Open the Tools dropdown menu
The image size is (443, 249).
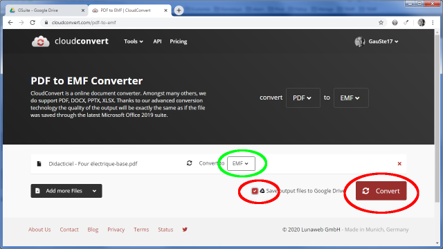[x=134, y=41]
